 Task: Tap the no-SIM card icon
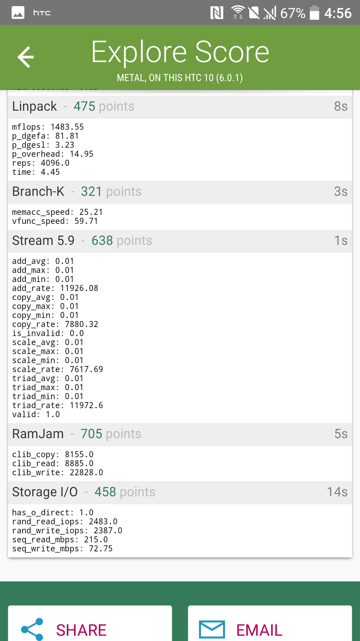pyautogui.click(x=254, y=13)
